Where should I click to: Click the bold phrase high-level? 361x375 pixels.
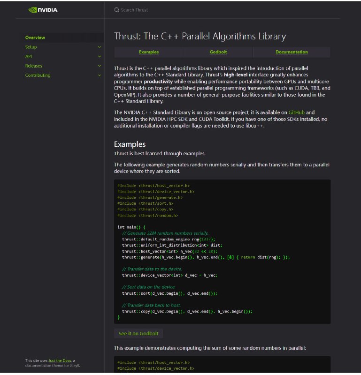pyautogui.click(x=236, y=75)
